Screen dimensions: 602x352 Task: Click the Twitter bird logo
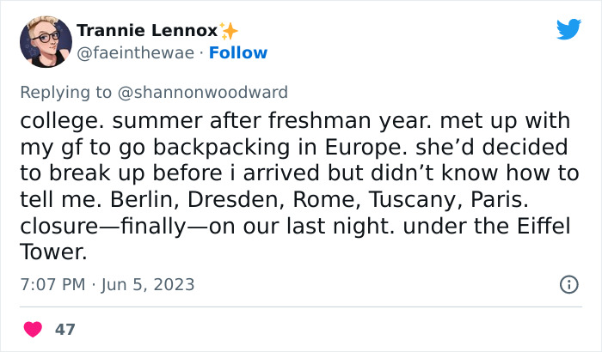click(x=568, y=30)
